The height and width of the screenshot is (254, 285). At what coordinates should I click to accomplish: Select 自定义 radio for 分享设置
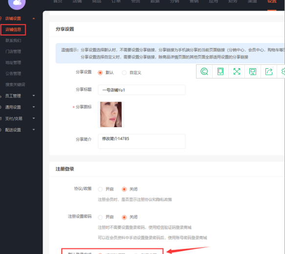point(124,73)
